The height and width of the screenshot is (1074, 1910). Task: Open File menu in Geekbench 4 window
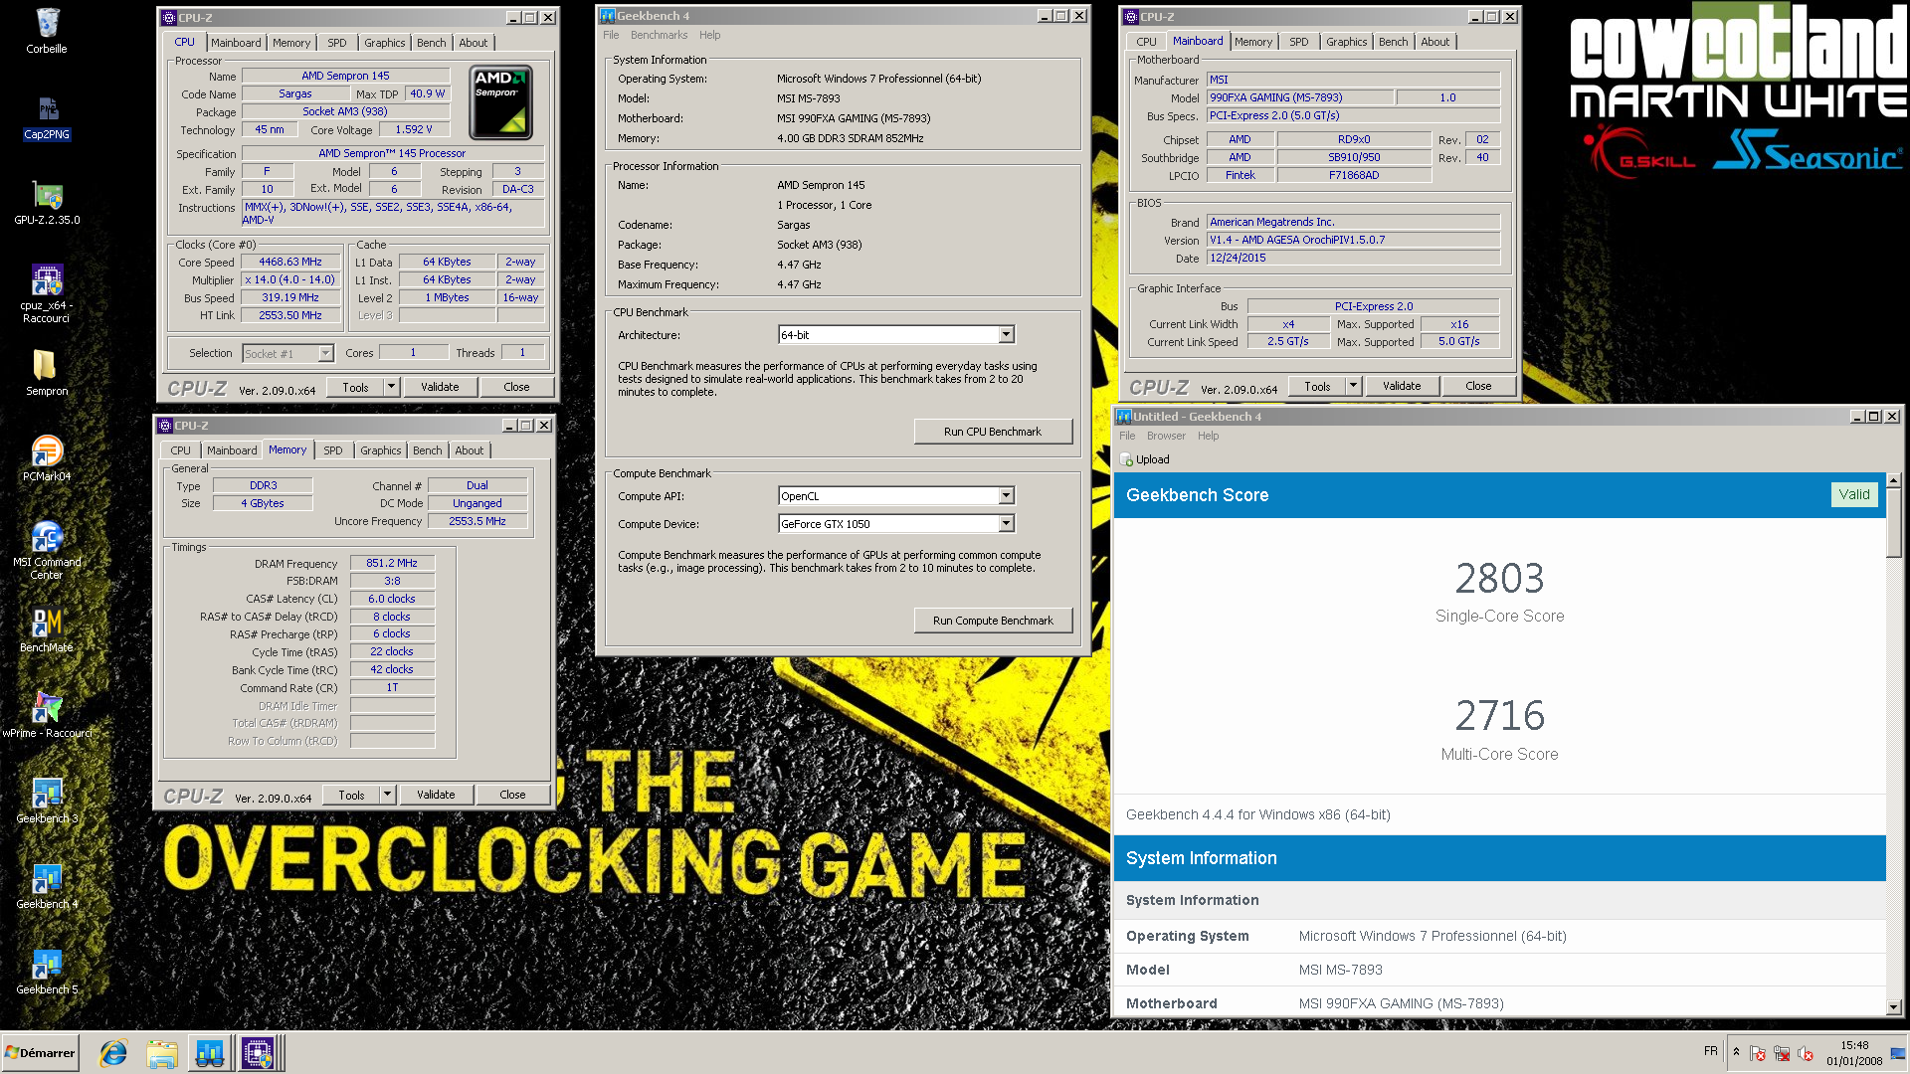pyautogui.click(x=611, y=35)
